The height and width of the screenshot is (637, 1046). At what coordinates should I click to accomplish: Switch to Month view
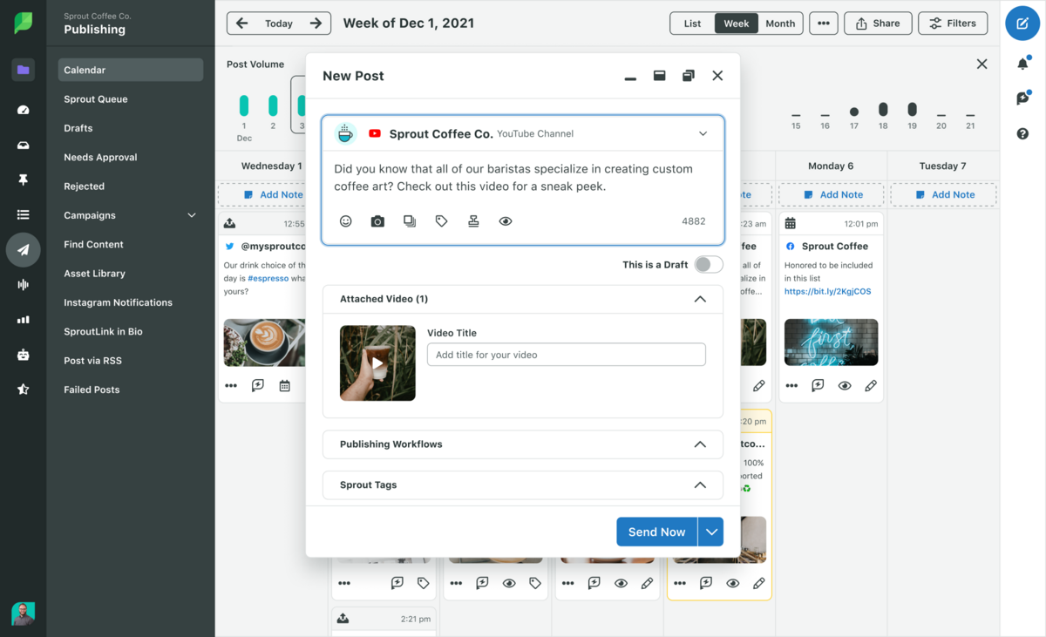780,24
